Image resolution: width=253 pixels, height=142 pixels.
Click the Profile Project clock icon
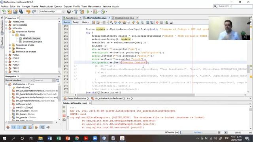(x=103, y=11)
